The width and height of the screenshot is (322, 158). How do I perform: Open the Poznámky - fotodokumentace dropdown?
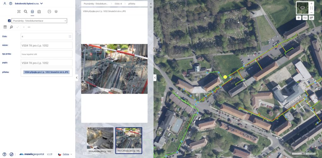coord(39,21)
